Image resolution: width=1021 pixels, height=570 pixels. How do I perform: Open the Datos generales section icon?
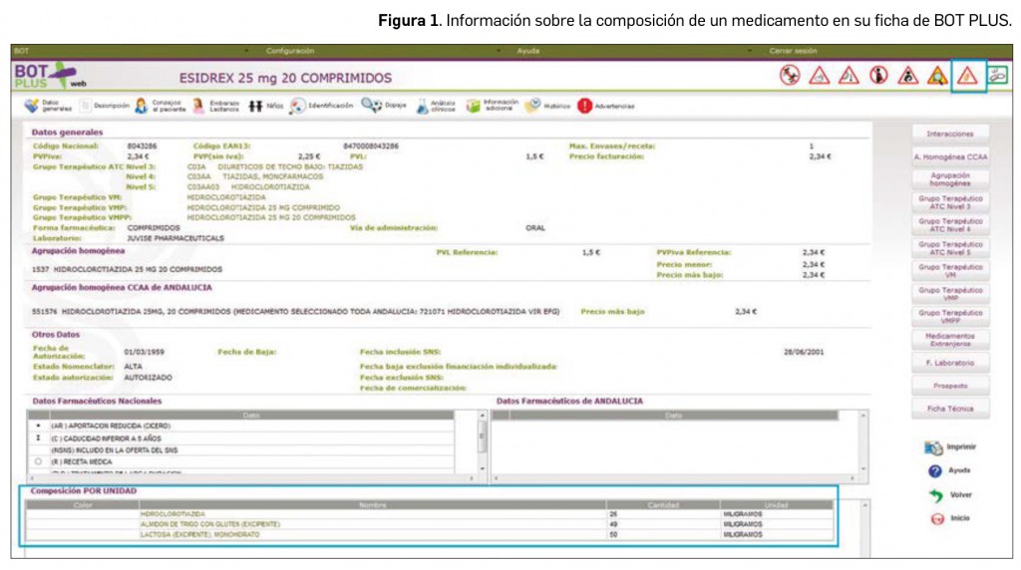pyautogui.click(x=31, y=106)
